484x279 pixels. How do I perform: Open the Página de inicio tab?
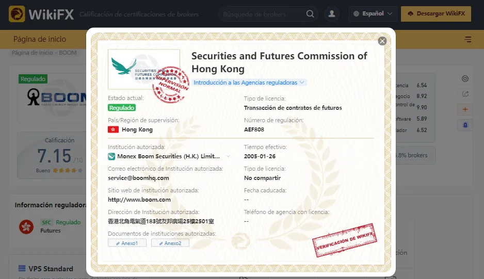pyautogui.click(x=40, y=39)
